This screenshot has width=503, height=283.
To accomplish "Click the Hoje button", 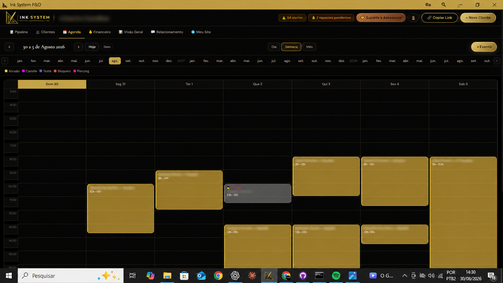I will coord(92,47).
